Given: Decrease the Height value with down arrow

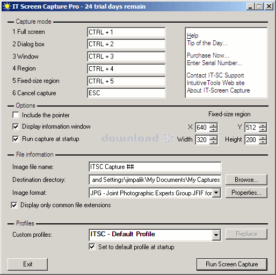Looking at the screenshot, I should [263, 142].
